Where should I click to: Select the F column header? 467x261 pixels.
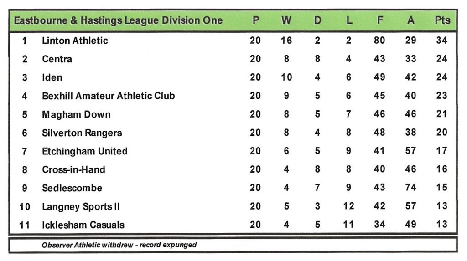379,20
